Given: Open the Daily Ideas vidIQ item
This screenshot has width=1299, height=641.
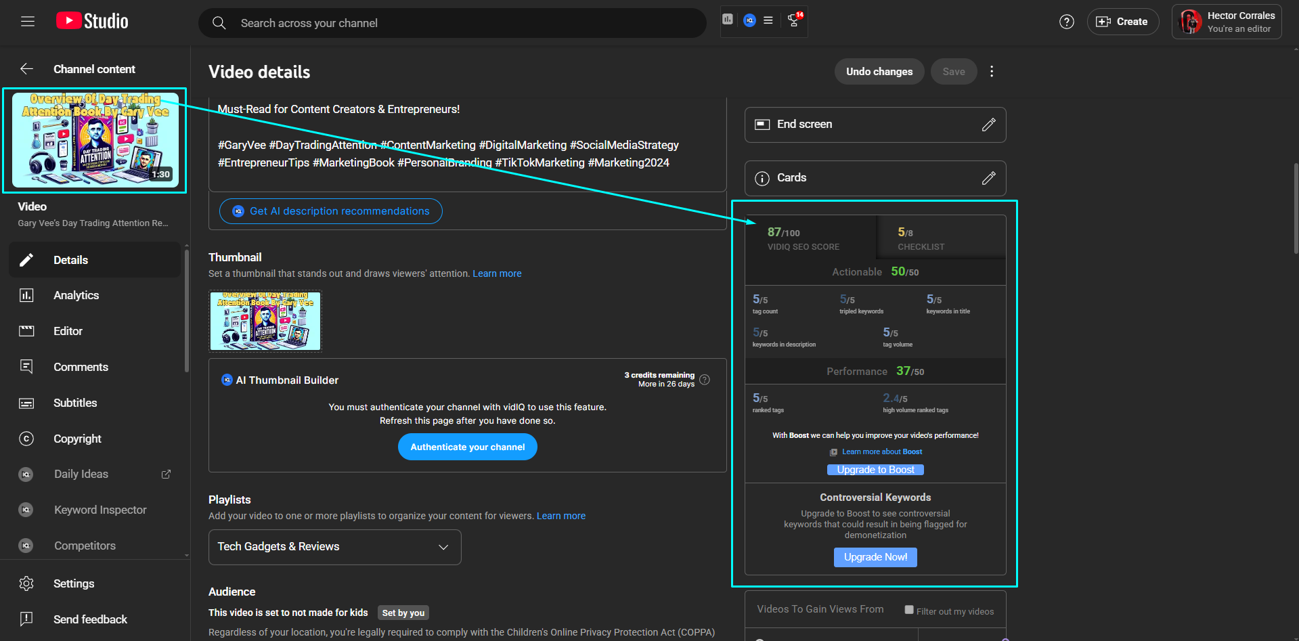Looking at the screenshot, I should [95, 474].
